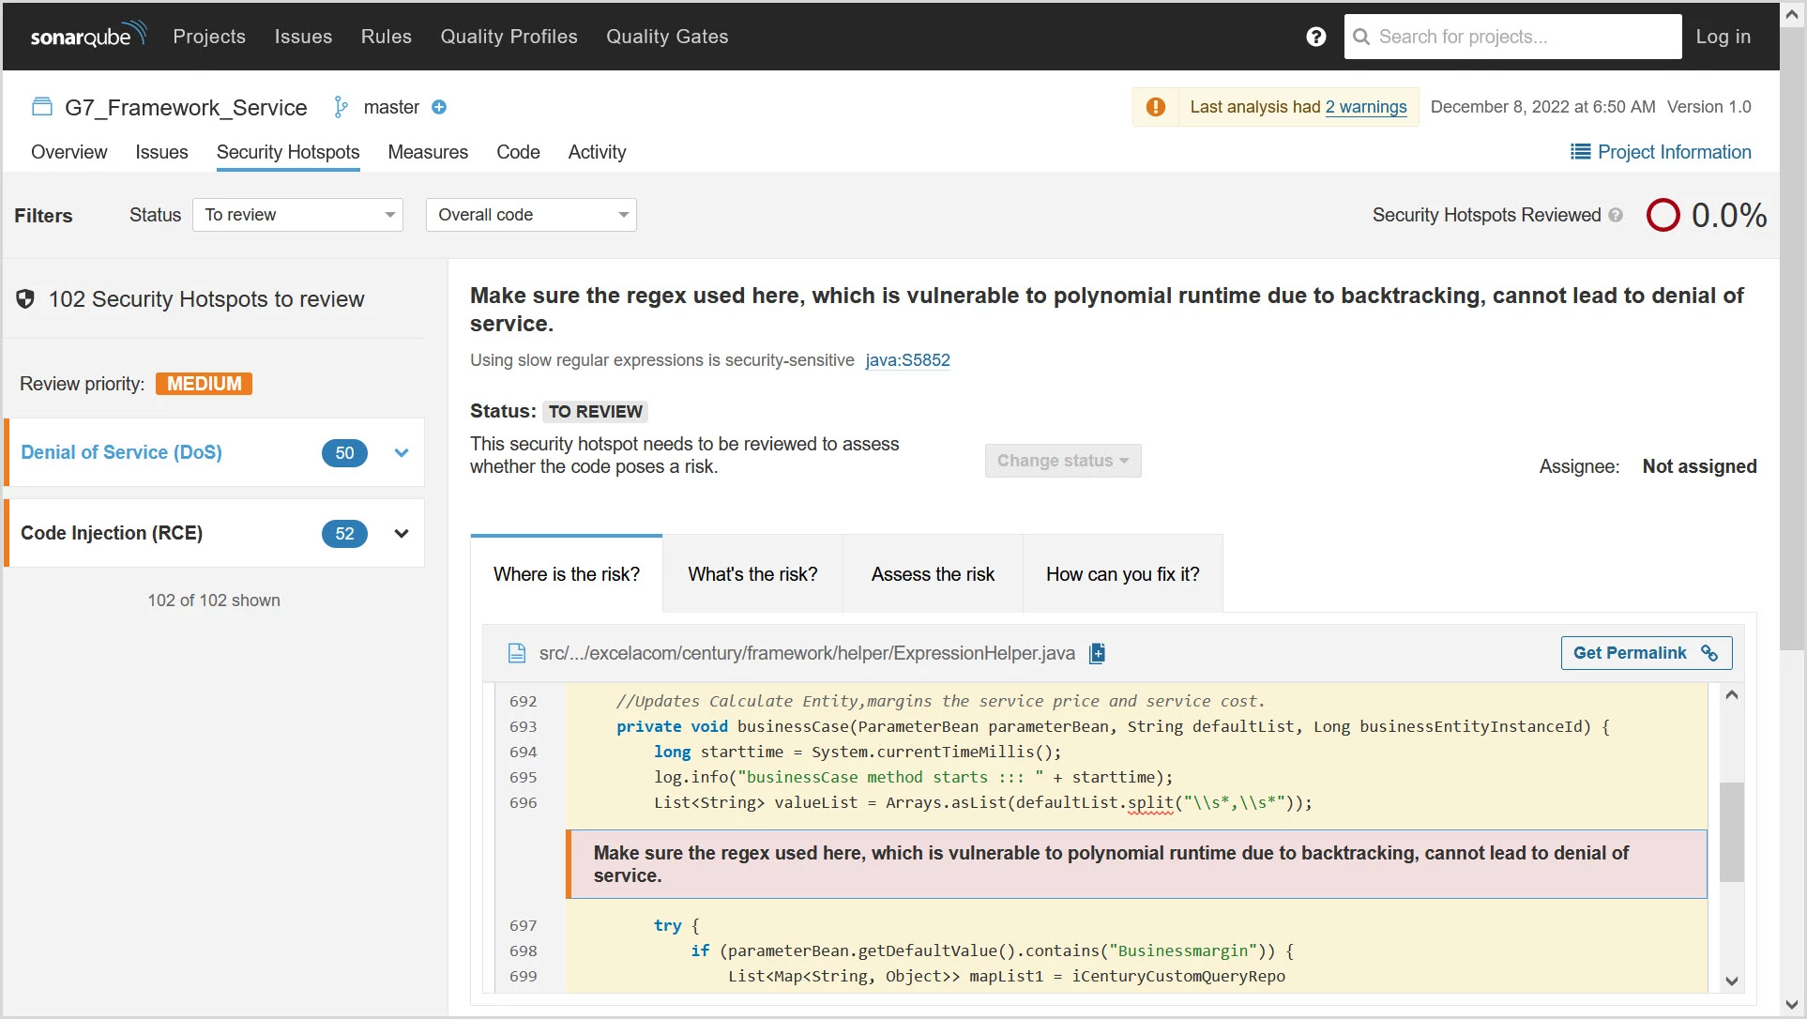The height and width of the screenshot is (1019, 1807).
Task: Open the 'How can you fix it?' tab
Action: [x=1122, y=574]
